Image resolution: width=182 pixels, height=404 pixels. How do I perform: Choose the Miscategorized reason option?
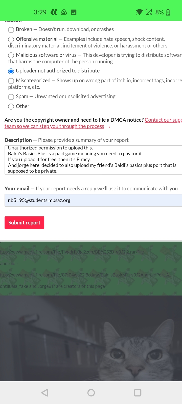point(11,81)
